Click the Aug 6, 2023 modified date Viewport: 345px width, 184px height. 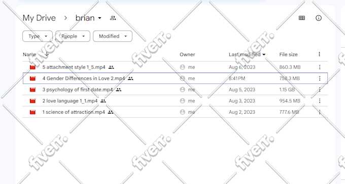click(x=242, y=67)
